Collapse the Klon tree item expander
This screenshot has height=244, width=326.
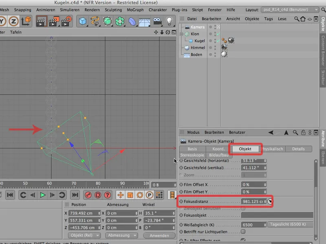click(181, 34)
